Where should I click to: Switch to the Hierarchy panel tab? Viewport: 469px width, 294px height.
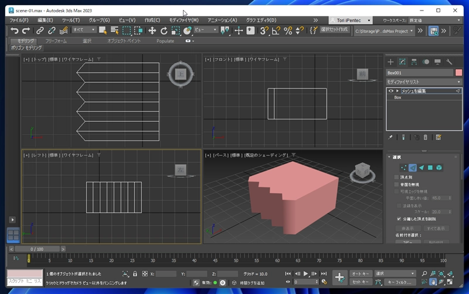(x=414, y=62)
